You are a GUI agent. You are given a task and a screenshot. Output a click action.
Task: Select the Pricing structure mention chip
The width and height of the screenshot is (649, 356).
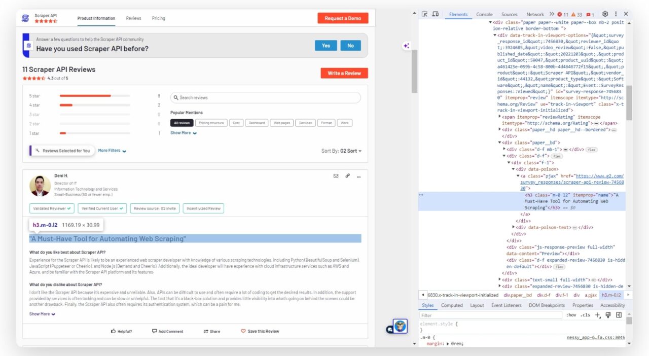211,123
